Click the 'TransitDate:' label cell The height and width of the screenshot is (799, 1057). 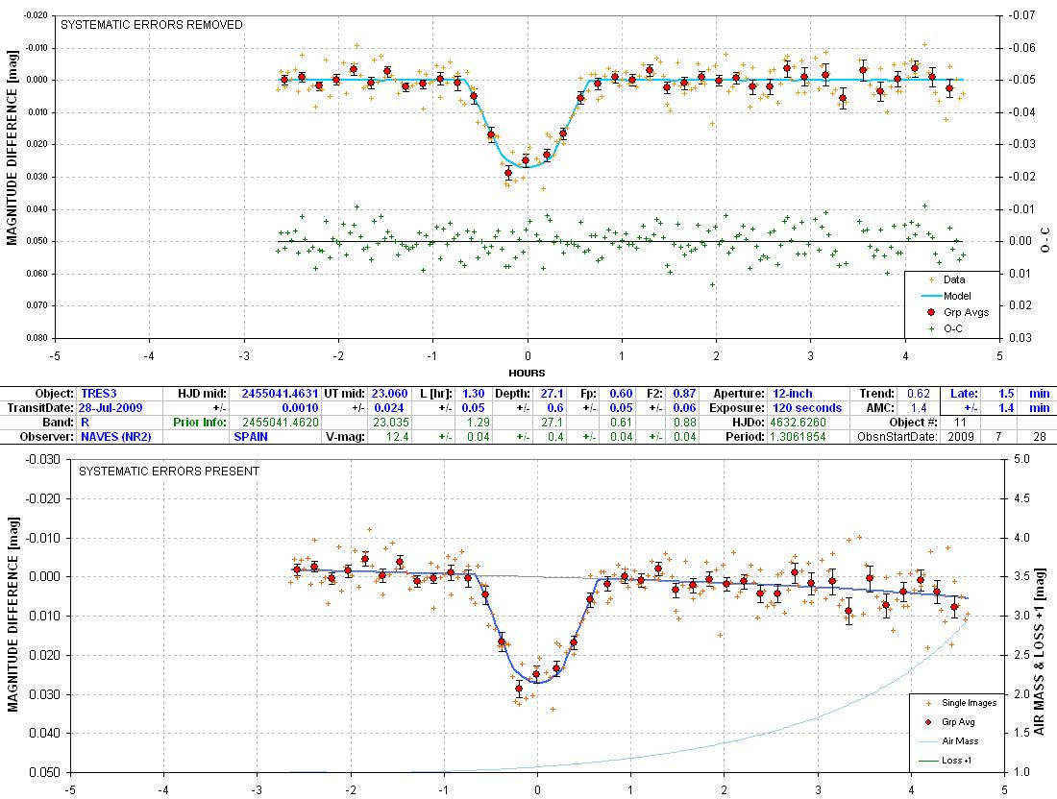[x=39, y=407]
